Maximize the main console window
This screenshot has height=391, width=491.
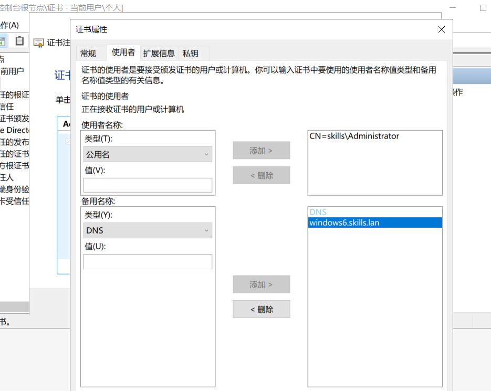pyautogui.click(x=483, y=8)
